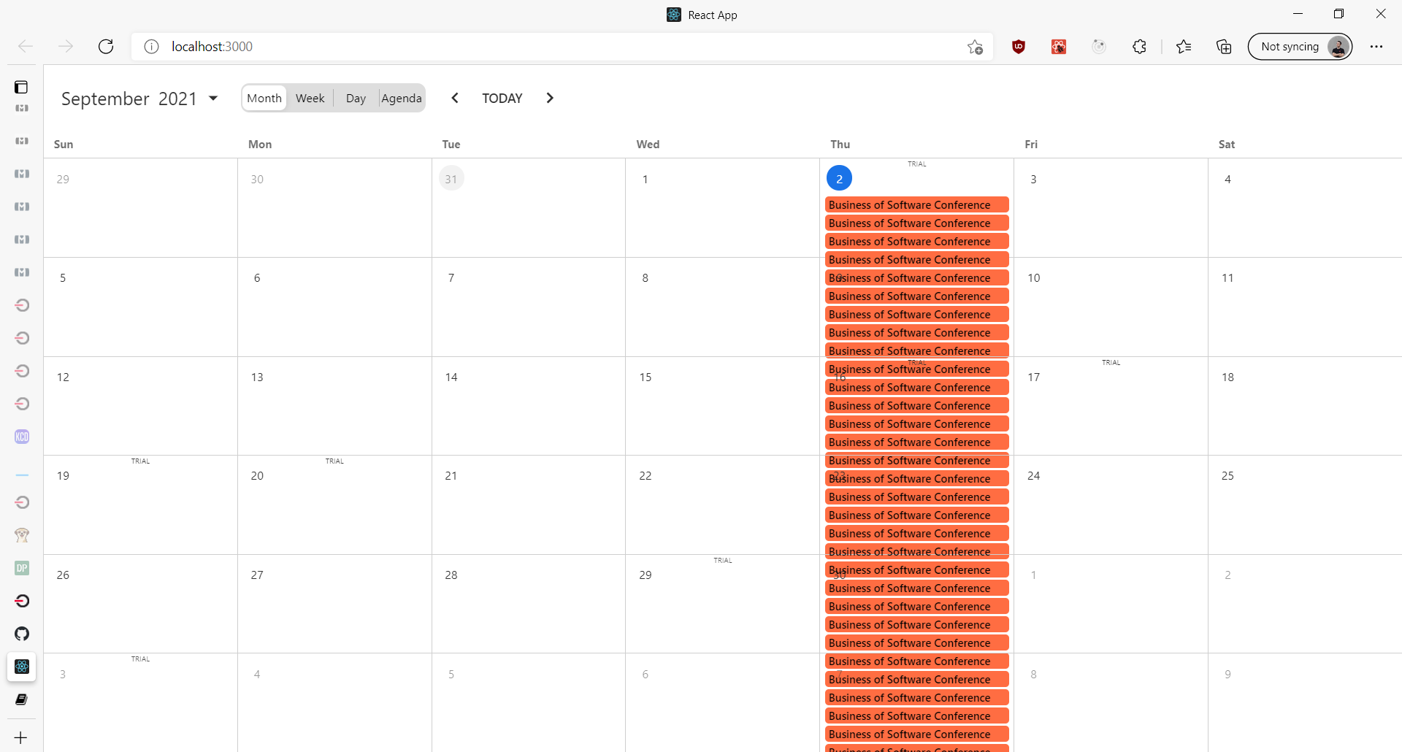The width and height of the screenshot is (1402, 752).
Task: Go back to the previous page
Action: tap(26, 47)
